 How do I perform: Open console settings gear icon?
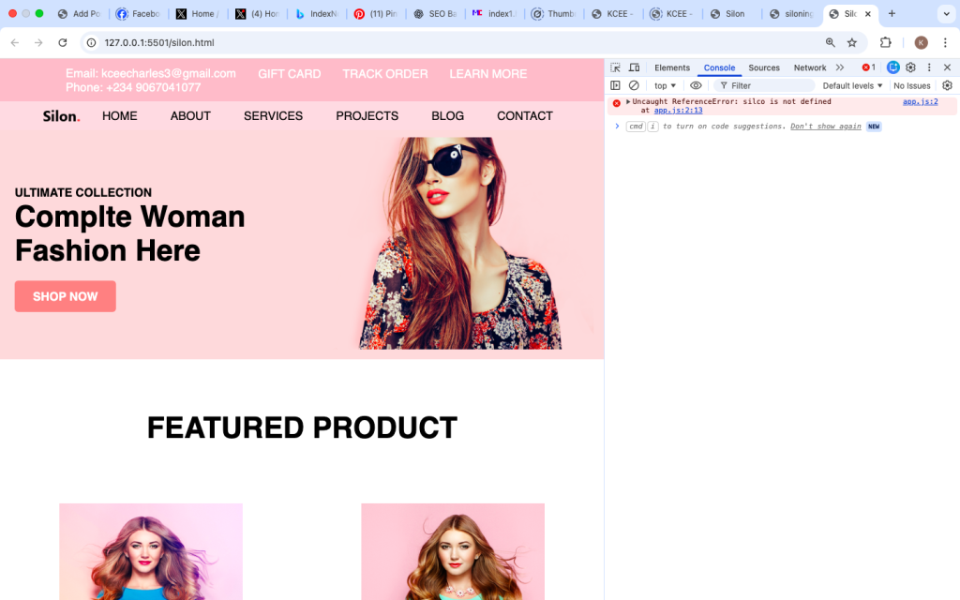click(x=947, y=85)
